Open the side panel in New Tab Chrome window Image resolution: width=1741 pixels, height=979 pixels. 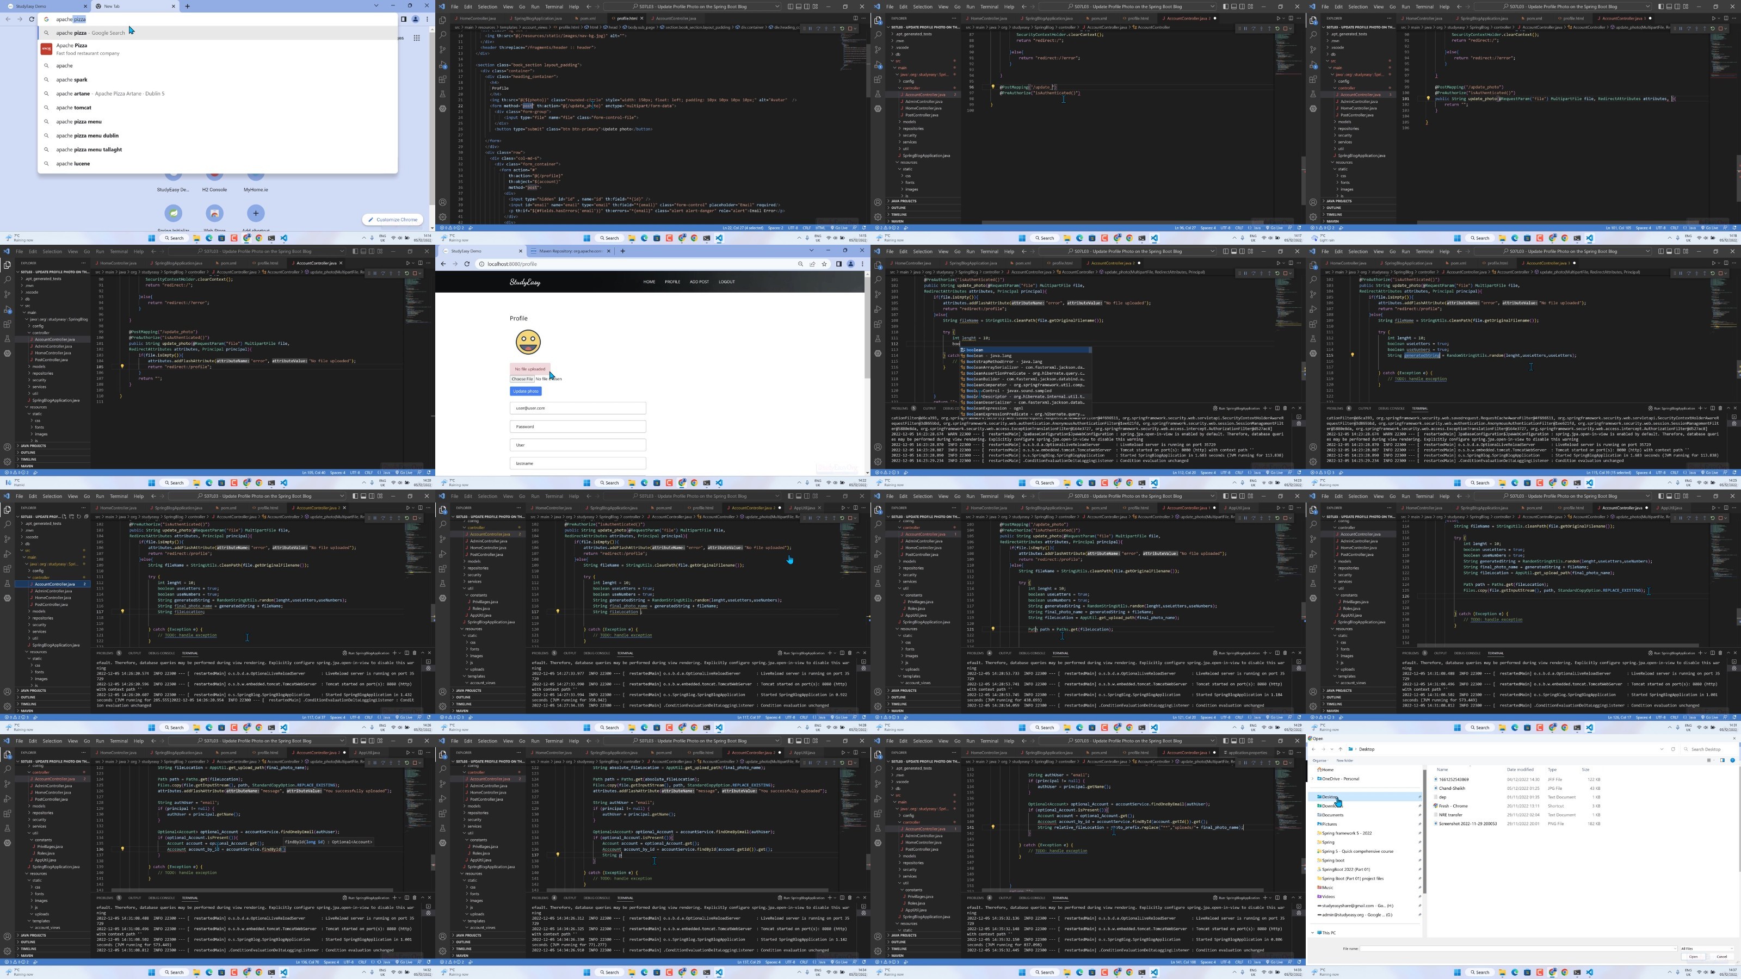[x=404, y=19]
